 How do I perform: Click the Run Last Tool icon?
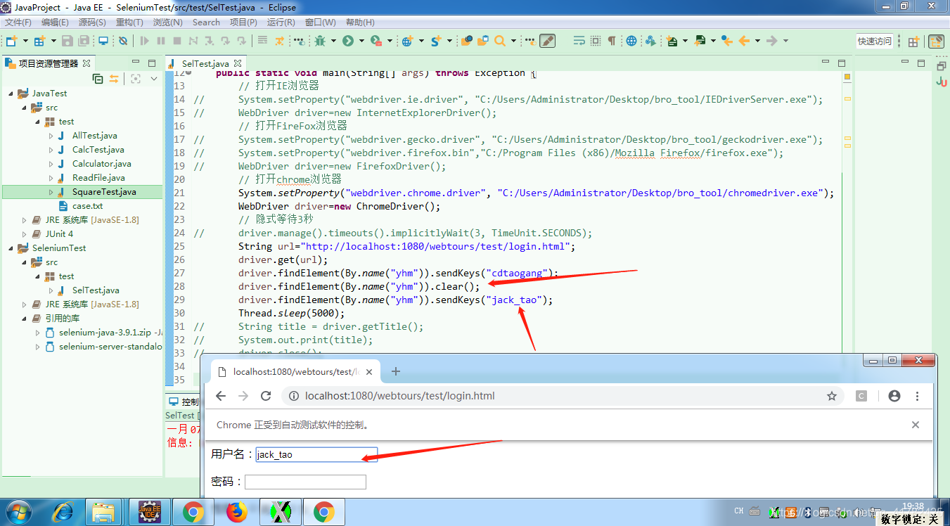376,41
